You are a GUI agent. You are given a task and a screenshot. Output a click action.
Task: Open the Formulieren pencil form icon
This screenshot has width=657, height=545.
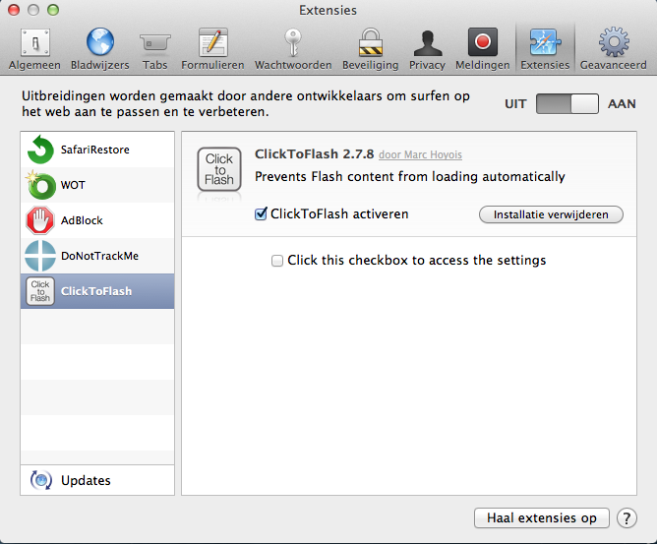point(212,42)
